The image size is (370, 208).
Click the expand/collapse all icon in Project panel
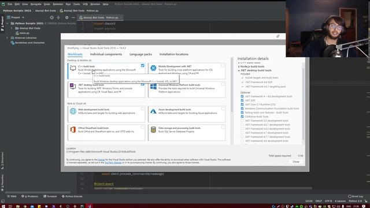pyautogui.click(x=58, y=17)
